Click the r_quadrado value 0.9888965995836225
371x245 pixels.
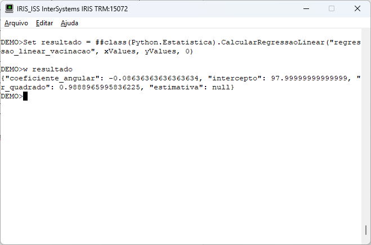pos(100,87)
